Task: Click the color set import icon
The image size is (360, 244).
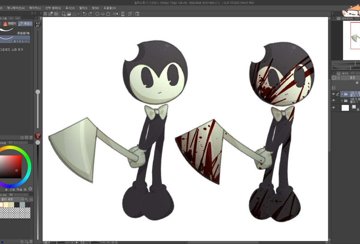Action: [x=31, y=199]
